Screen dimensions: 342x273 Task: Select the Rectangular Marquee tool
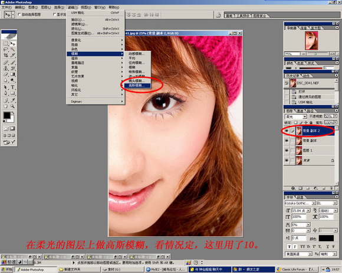[6, 44]
